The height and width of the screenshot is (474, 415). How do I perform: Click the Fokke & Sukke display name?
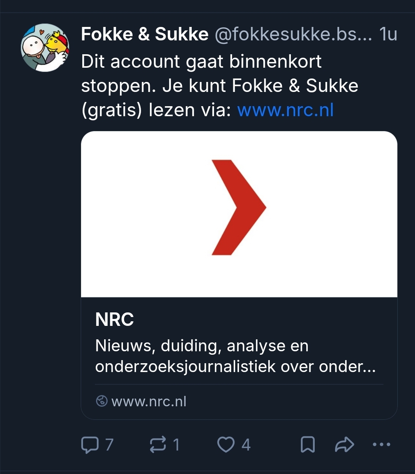pos(145,35)
